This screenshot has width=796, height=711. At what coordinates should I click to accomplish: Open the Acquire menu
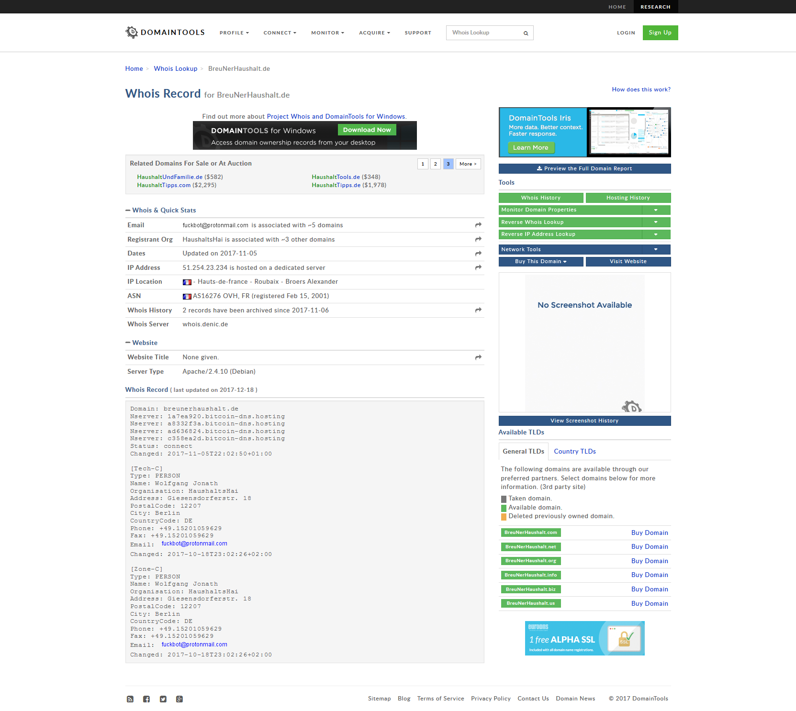(x=374, y=33)
